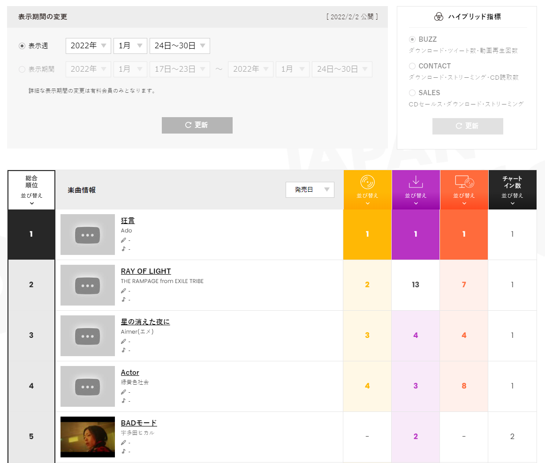Click music note icon under 星の消えた夜に
Image resolution: width=545 pixels, height=463 pixels.
coord(123,350)
